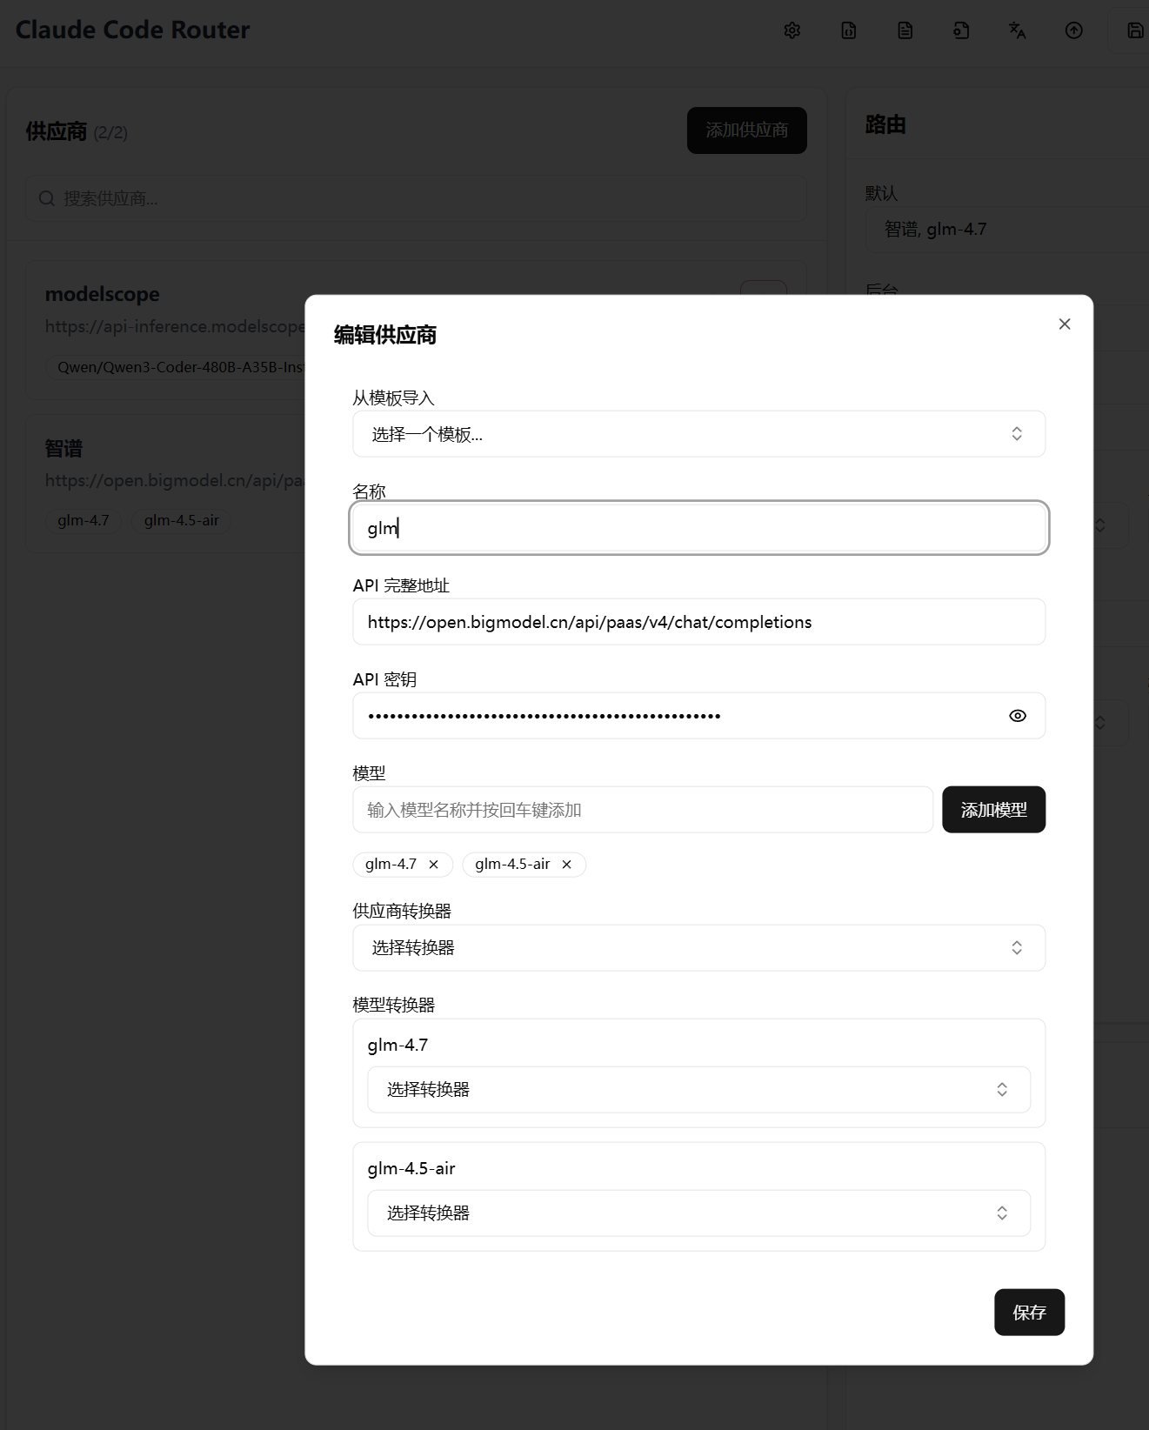Click the 模型转换器 section label

[x=394, y=1005]
